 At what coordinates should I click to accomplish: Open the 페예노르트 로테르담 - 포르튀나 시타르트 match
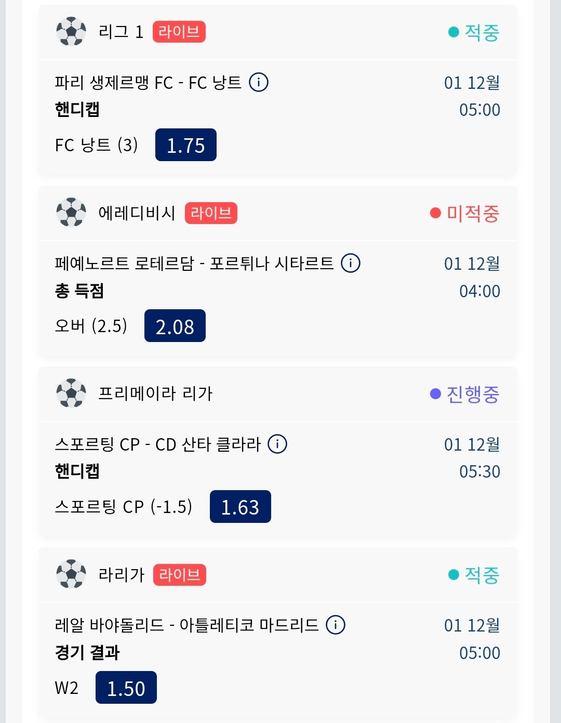tap(194, 264)
